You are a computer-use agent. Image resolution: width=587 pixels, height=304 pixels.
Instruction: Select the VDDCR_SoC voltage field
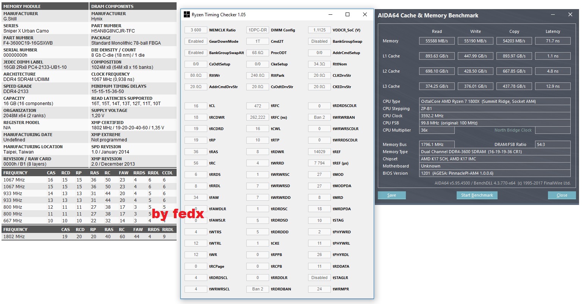[319, 30]
